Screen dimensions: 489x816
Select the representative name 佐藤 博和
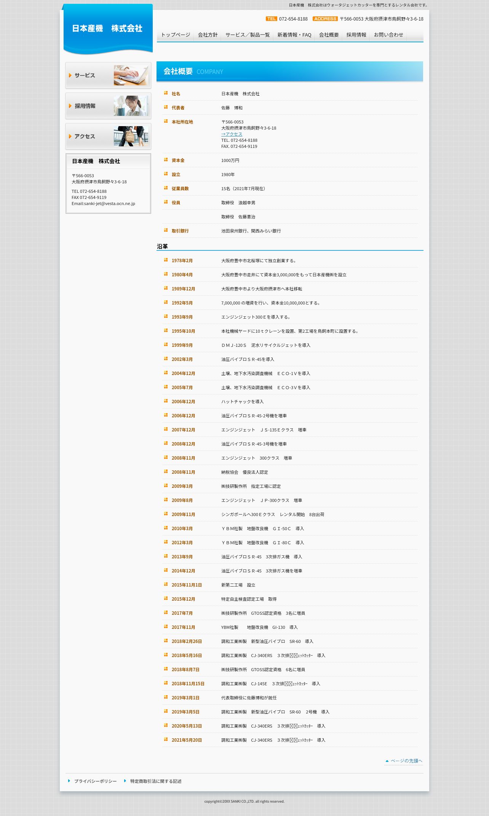232,108
